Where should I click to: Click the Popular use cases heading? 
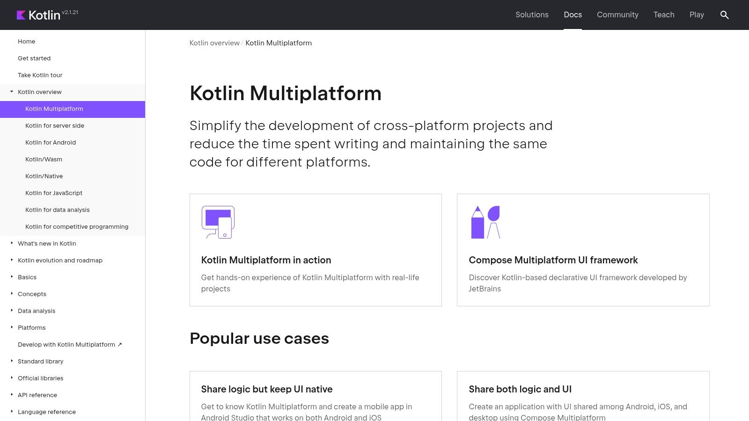coord(259,338)
